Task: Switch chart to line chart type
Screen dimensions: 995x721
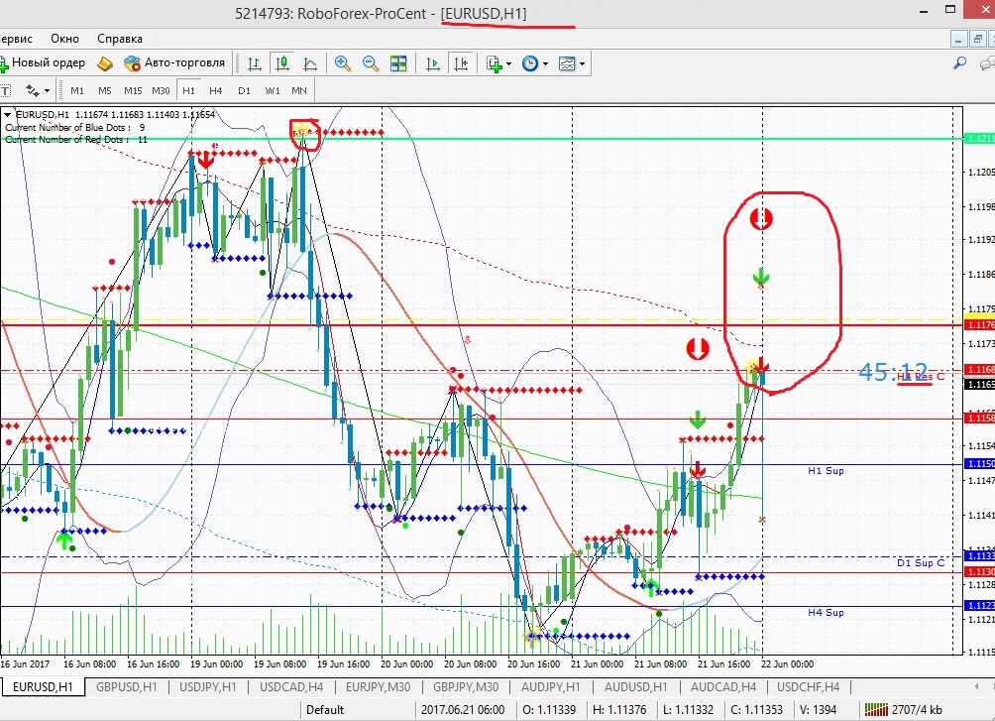Action: pyautogui.click(x=309, y=63)
